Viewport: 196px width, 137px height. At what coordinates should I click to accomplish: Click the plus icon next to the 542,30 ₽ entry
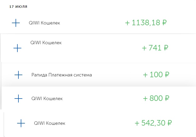tap(21, 123)
